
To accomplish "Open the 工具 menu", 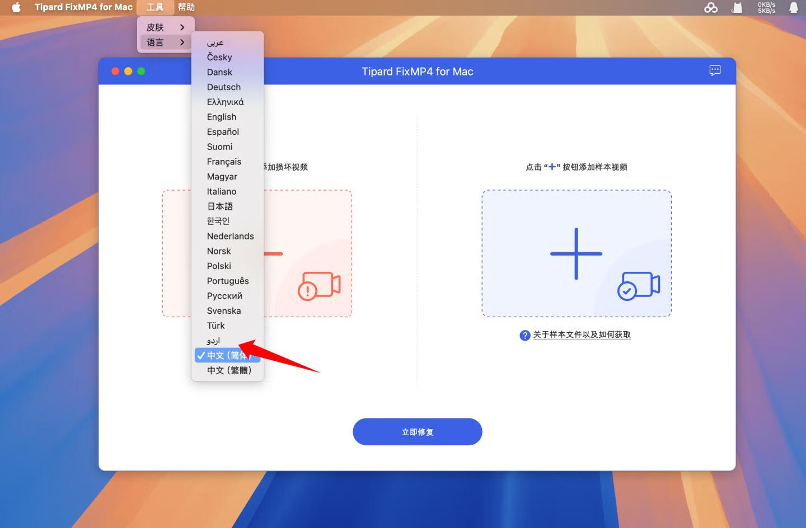I will [155, 7].
